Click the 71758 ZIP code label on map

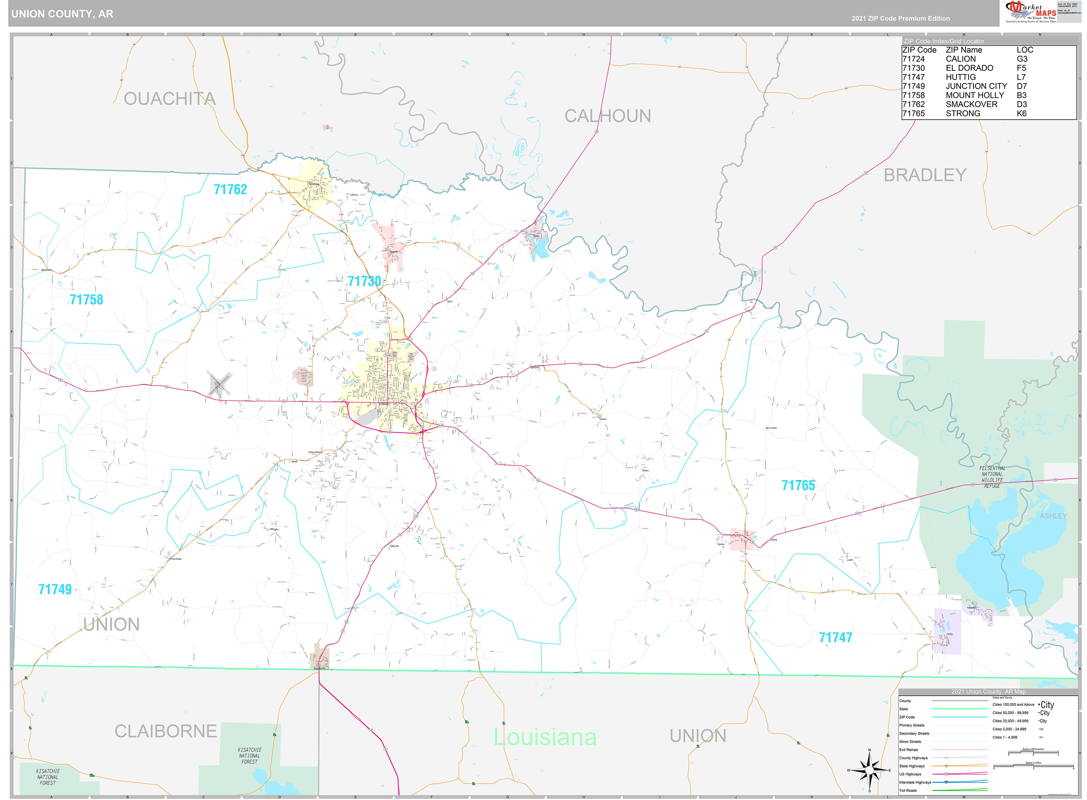[x=86, y=300]
